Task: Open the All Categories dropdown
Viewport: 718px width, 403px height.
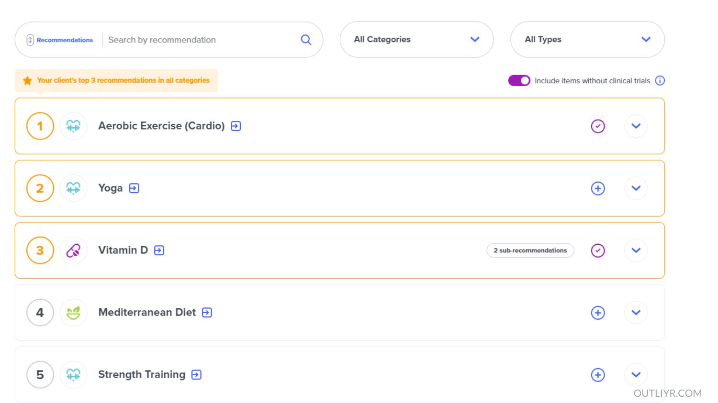Action: click(416, 40)
